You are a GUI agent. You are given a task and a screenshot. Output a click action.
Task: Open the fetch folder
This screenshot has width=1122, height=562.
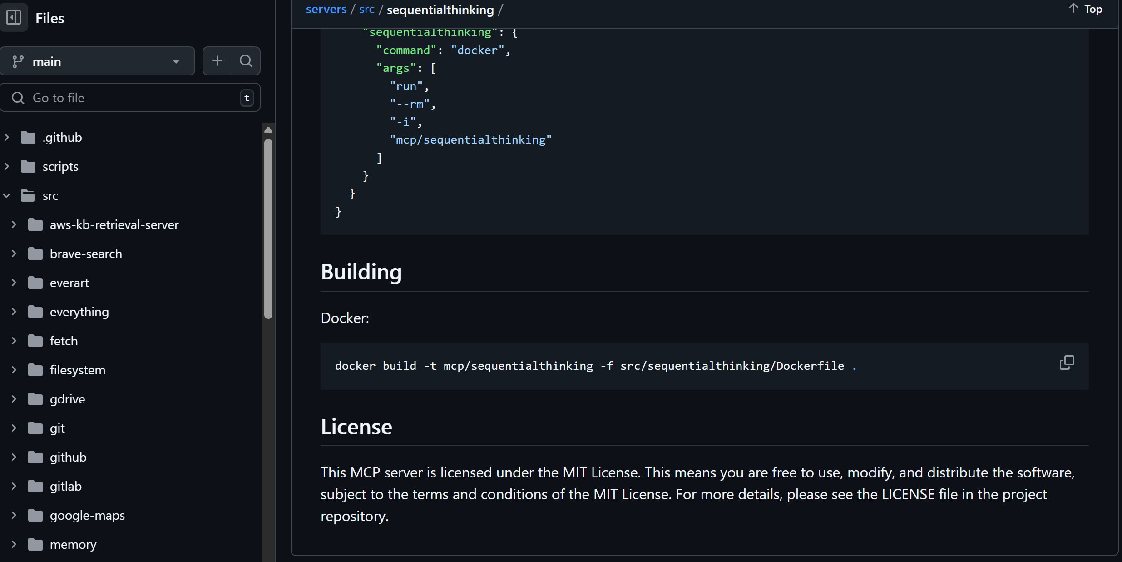tap(64, 341)
